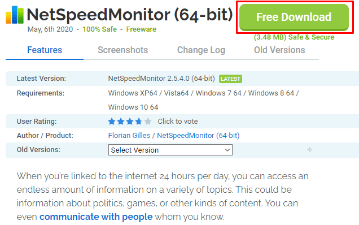Viewport: 359px width, 225px height.
Task: View the Change Log tab
Action: coord(202,50)
